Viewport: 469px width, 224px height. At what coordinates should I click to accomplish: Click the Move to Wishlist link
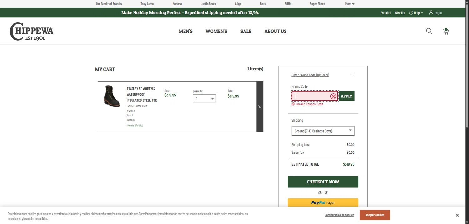(134, 125)
